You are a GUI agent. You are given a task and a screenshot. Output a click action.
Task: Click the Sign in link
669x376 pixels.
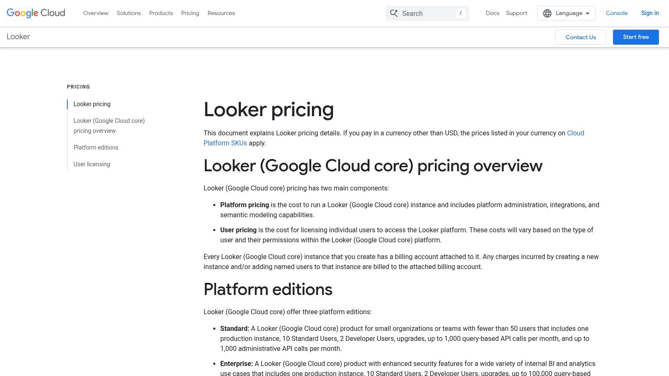(x=650, y=13)
